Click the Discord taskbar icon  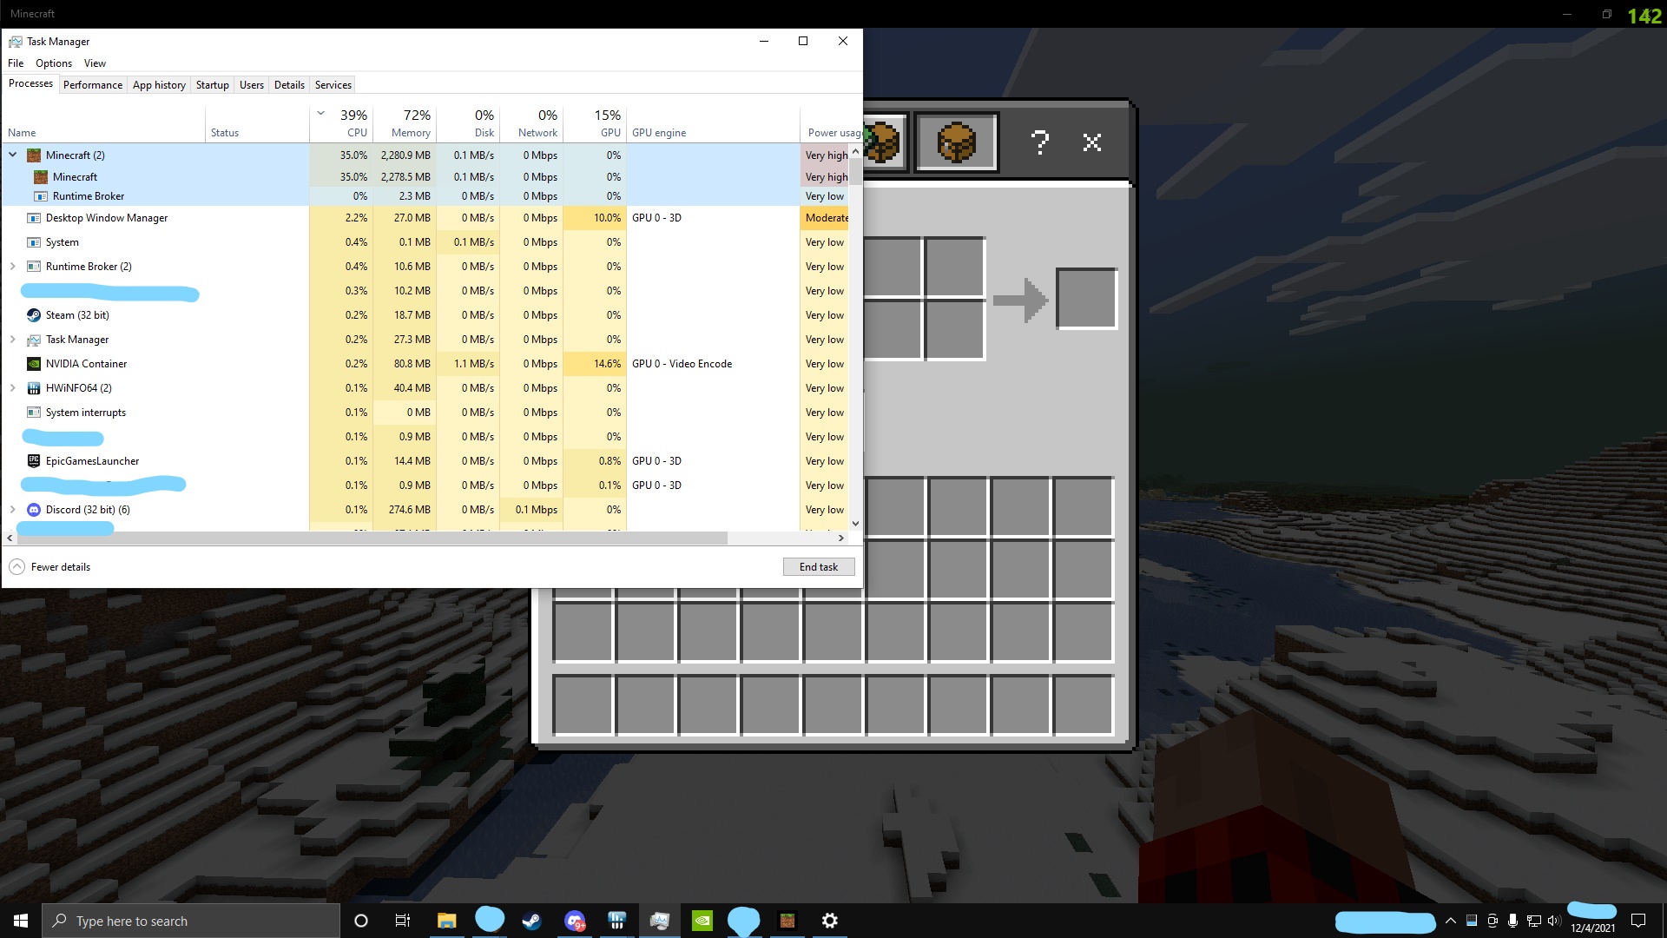pos(574,921)
